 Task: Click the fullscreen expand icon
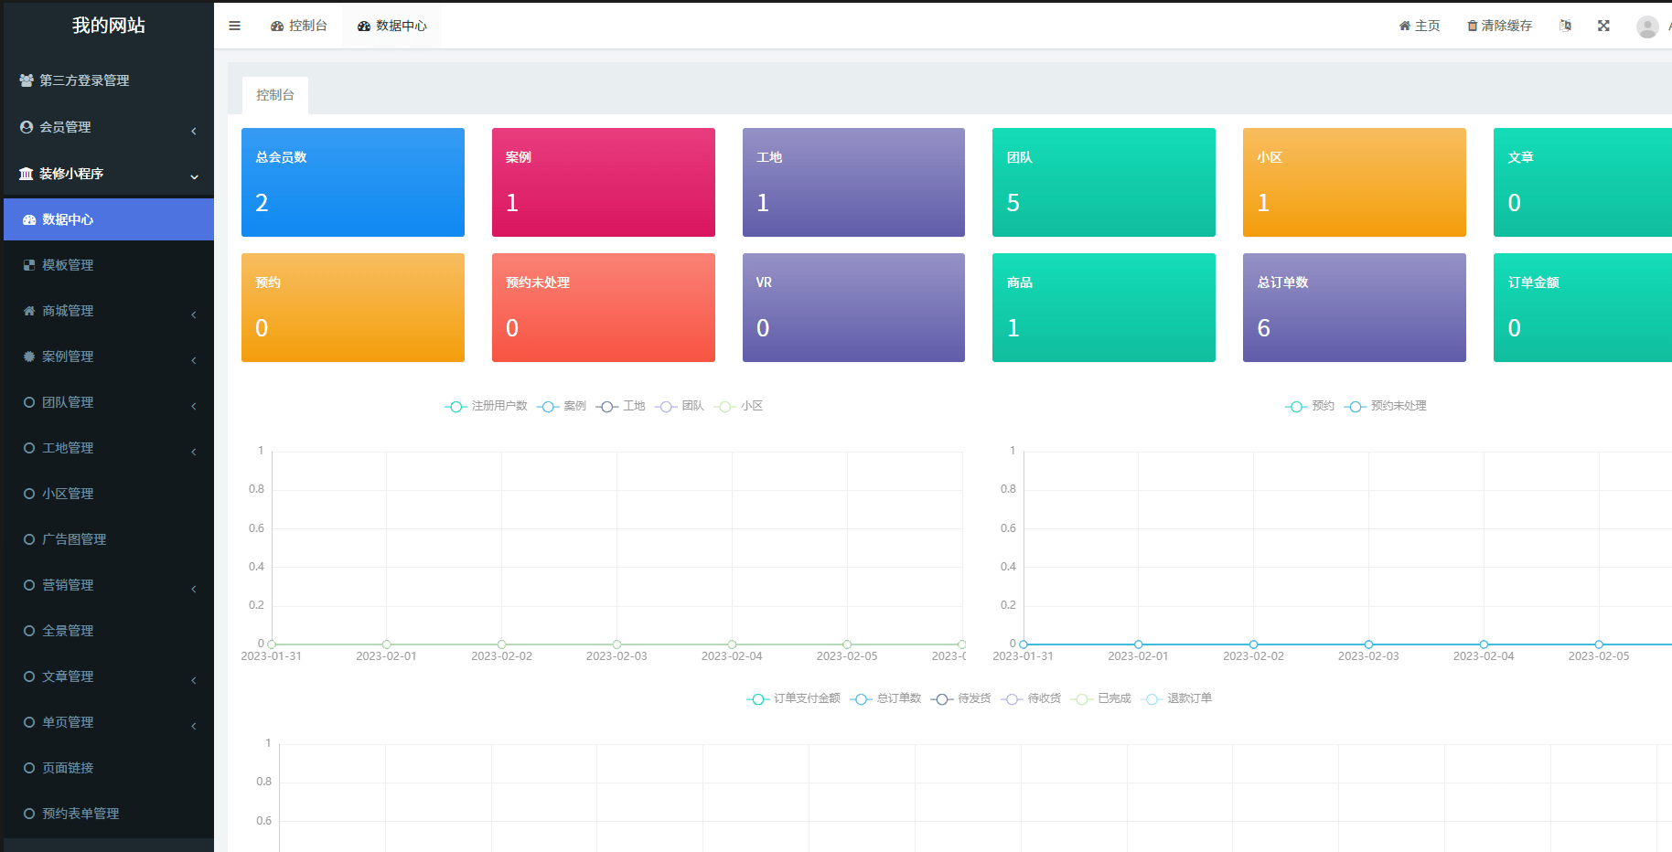[1603, 26]
